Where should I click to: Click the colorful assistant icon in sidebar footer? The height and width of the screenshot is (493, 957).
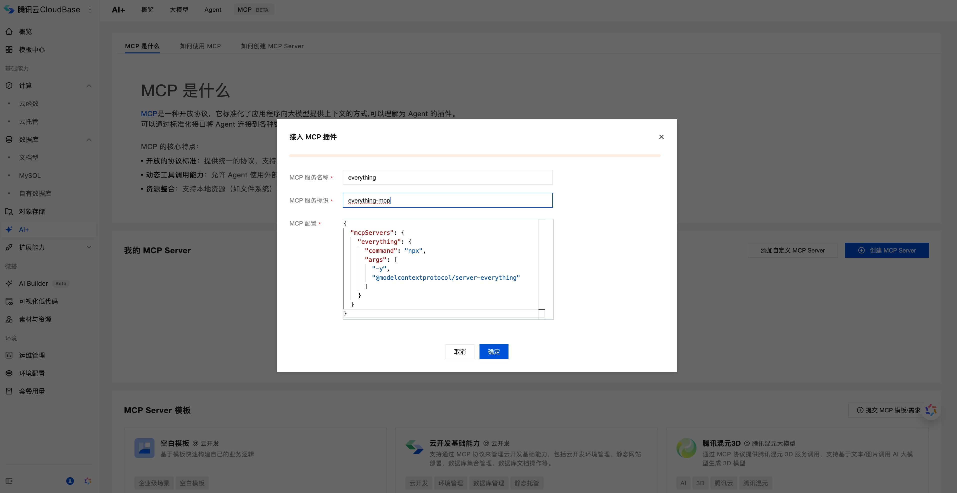click(88, 481)
